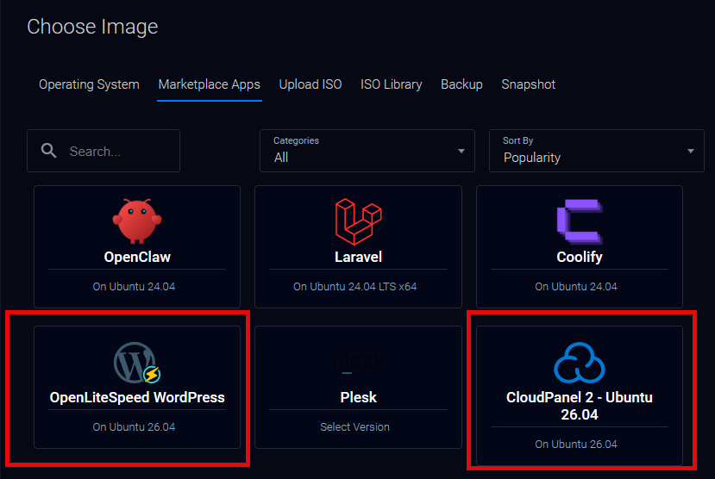
Task: Click the CloudPanel blue cloud icon
Action: click(x=580, y=363)
